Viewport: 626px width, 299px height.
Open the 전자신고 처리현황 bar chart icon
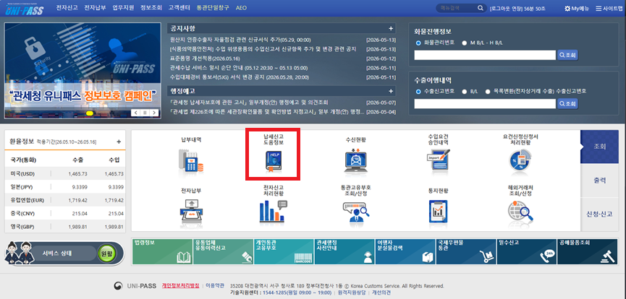(274, 210)
